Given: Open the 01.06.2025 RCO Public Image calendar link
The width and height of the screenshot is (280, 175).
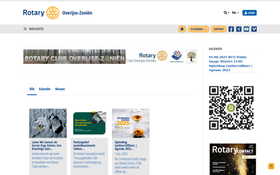Looking at the screenshot, I should click(x=231, y=63).
